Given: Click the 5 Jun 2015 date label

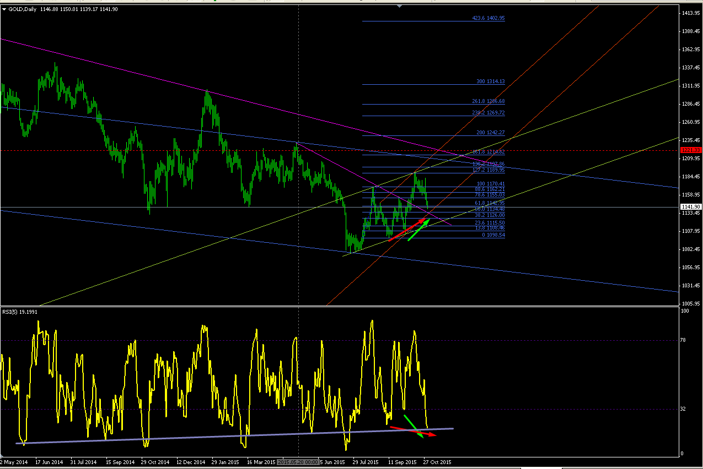Looking at the screenshot, I should [x=332, y=462].
